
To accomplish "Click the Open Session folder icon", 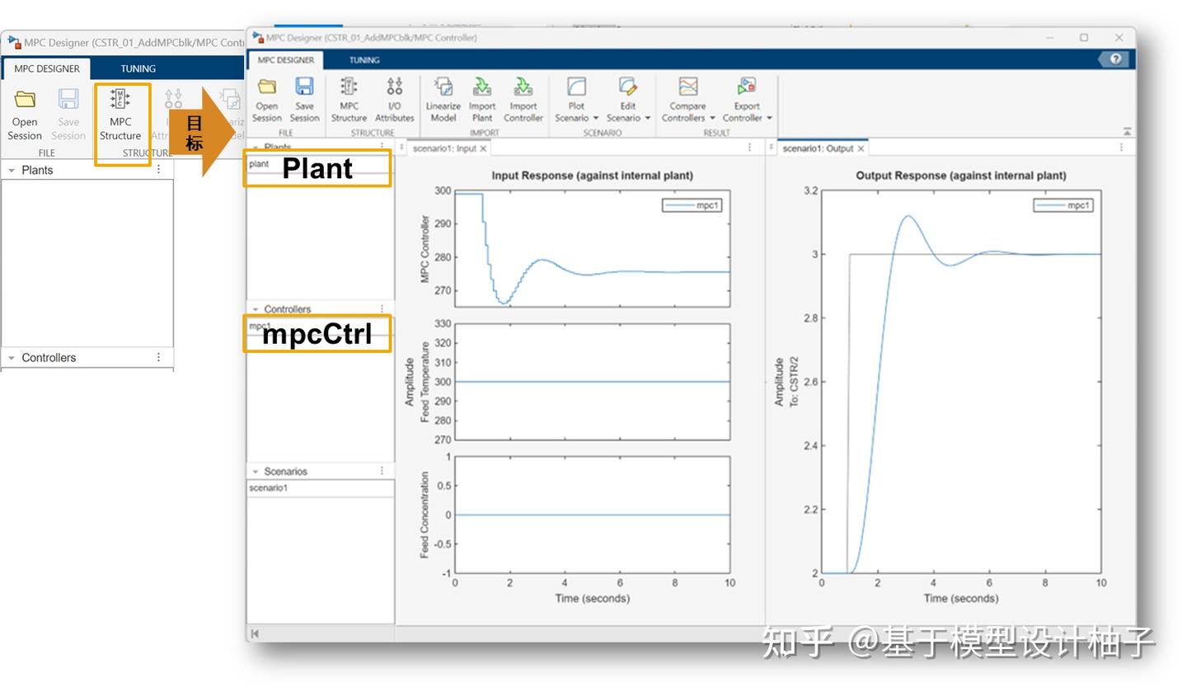I will point(266,99).
